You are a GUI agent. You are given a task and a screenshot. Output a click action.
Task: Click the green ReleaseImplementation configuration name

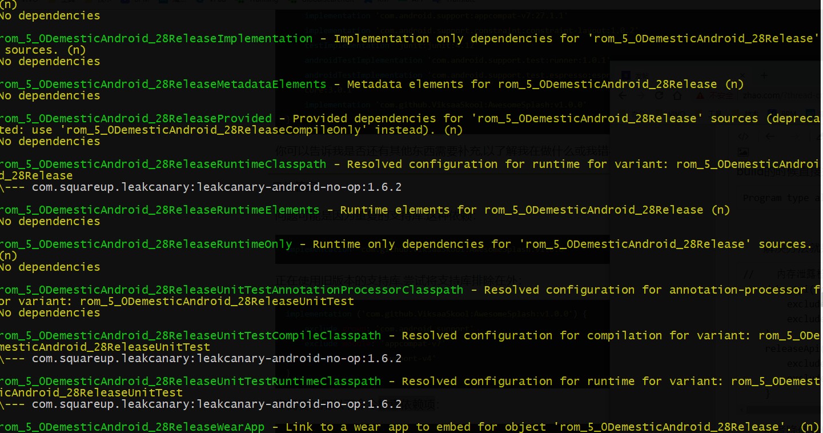click(156, 39)
